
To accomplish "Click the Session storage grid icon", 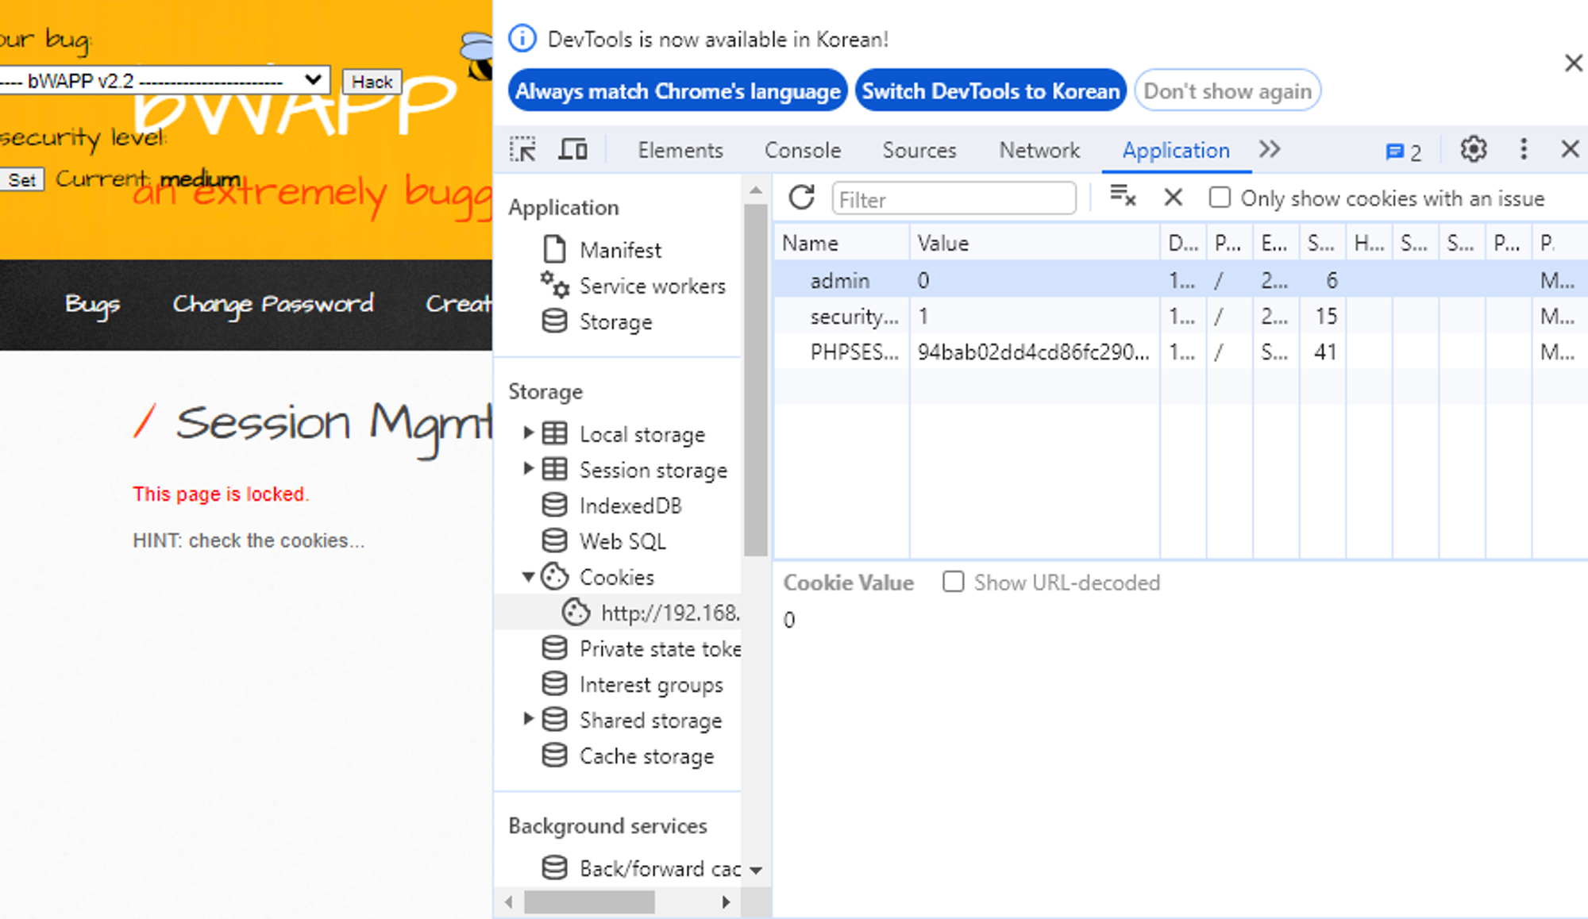I will 554,469.
